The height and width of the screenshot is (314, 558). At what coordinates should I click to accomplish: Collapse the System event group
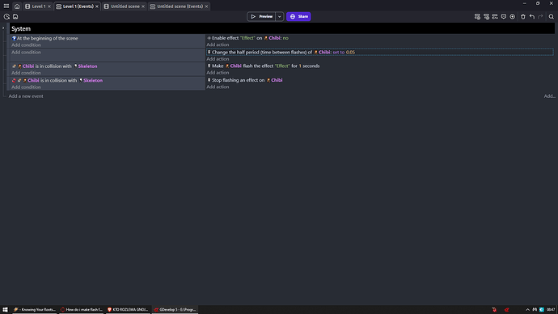coord(3,28)
